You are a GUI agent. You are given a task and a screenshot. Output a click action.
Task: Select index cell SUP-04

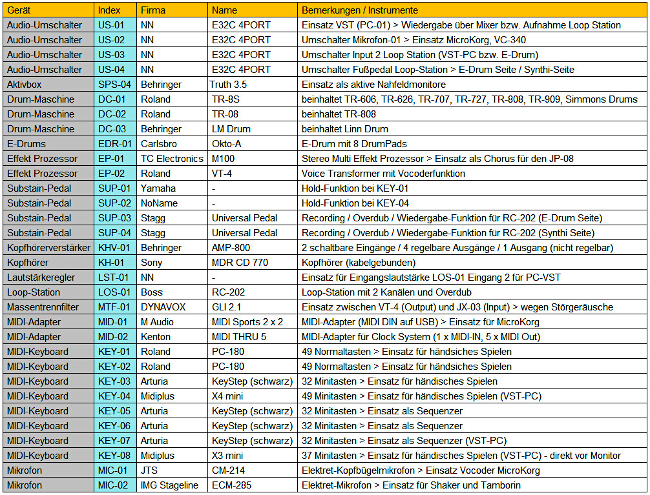click(x=115, y=233)
